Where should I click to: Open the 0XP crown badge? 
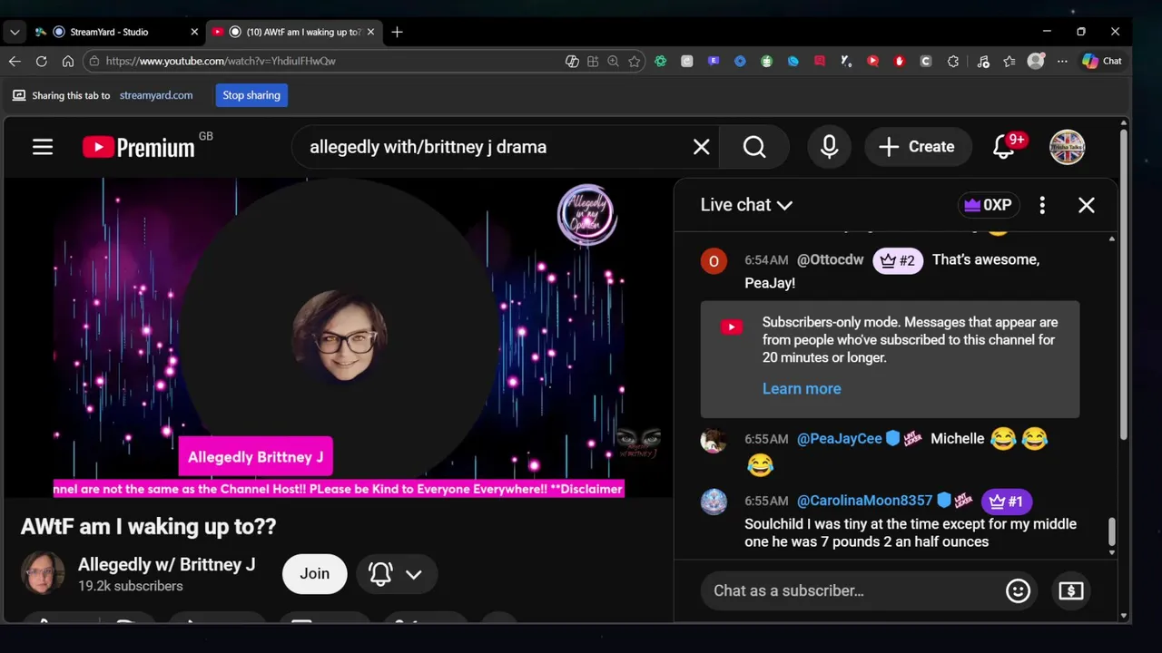[988, 205]
